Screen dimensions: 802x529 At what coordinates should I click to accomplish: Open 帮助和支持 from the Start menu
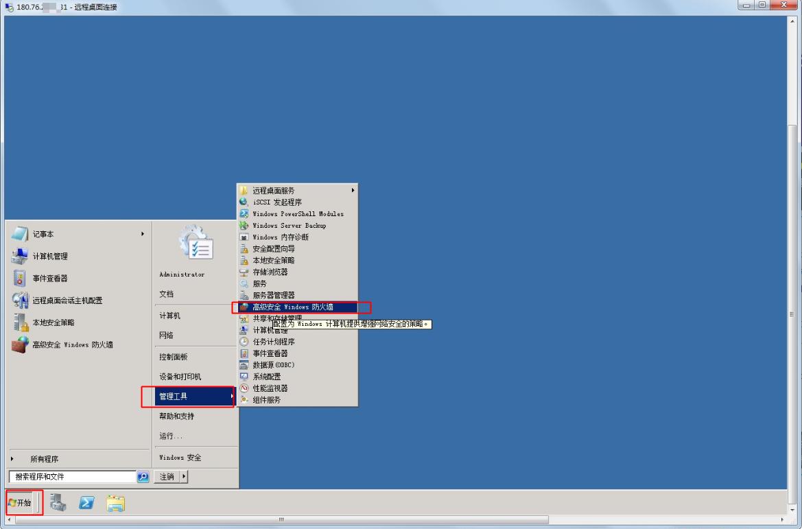click(176, 416)
